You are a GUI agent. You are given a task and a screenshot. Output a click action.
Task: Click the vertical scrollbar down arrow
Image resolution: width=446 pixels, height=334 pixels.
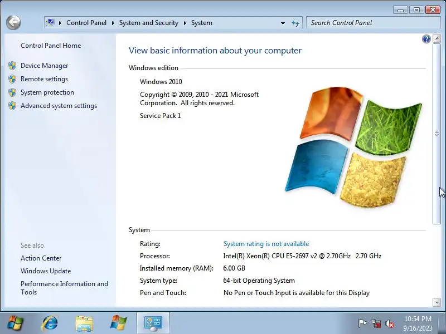437,302
